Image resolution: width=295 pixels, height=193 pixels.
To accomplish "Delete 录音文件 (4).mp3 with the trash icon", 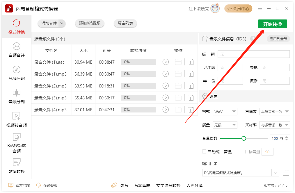I will (191, 110).
